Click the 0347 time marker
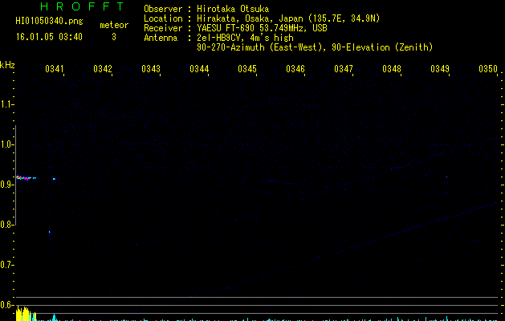Image resolution: width=505 pixels, height=321 pixels. 344,69
